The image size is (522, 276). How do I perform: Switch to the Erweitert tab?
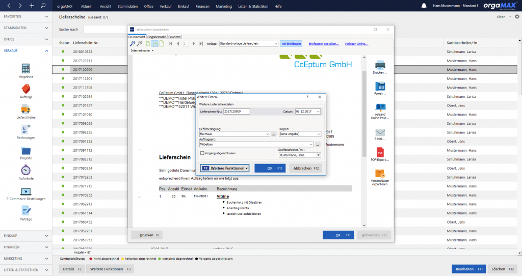[174, 37]
